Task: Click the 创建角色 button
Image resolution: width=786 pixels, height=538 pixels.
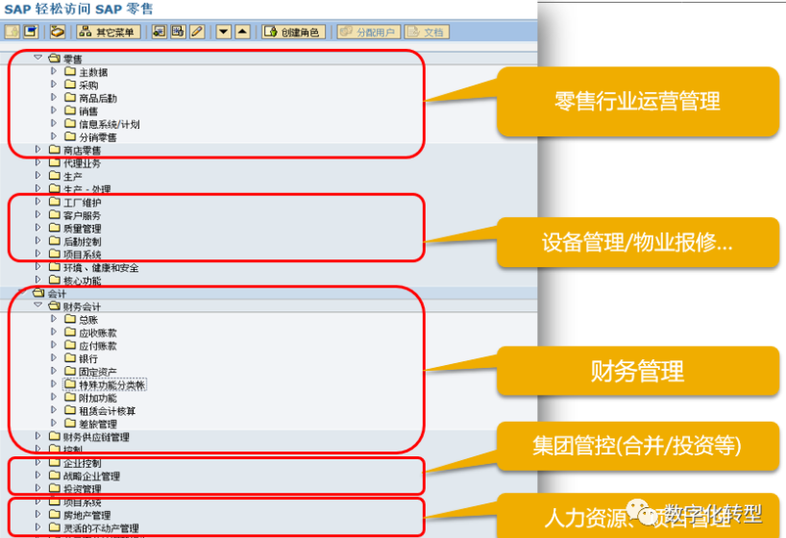Action: pos(293,32)
